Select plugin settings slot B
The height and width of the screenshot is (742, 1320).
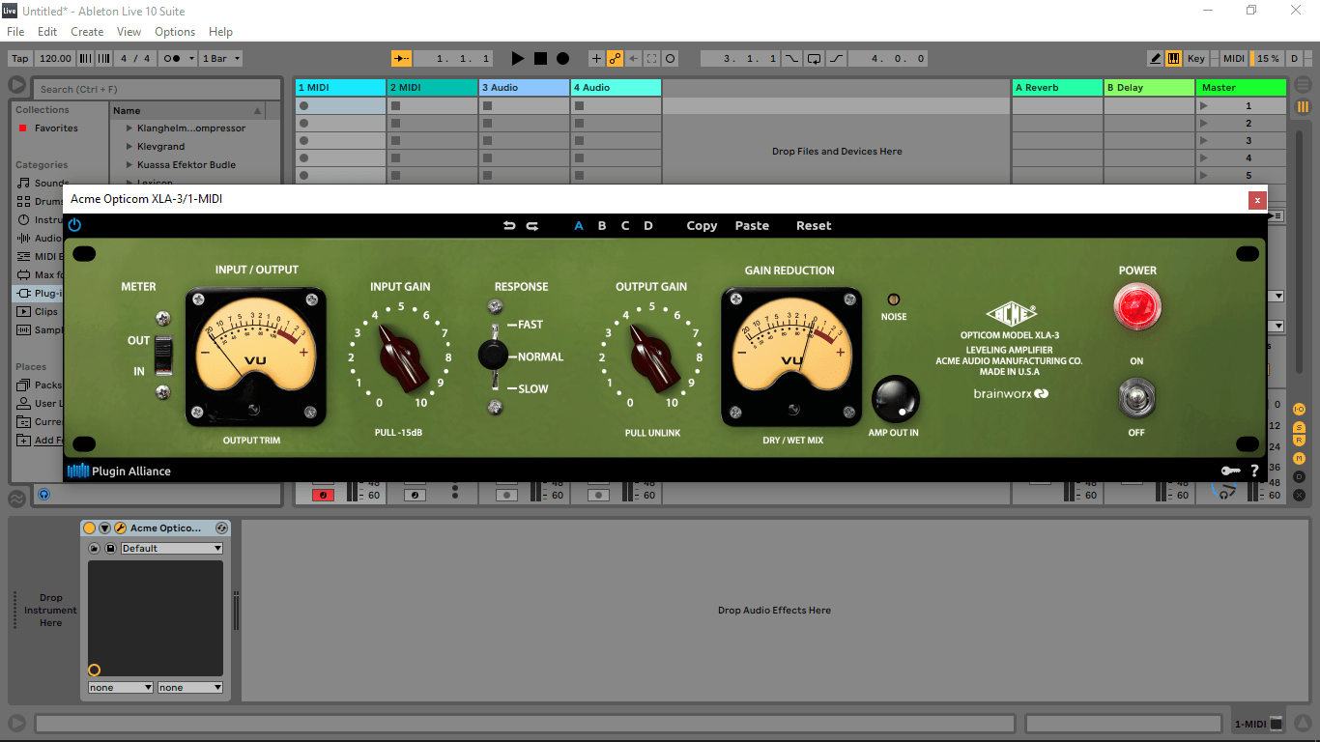tap(602, 226)
